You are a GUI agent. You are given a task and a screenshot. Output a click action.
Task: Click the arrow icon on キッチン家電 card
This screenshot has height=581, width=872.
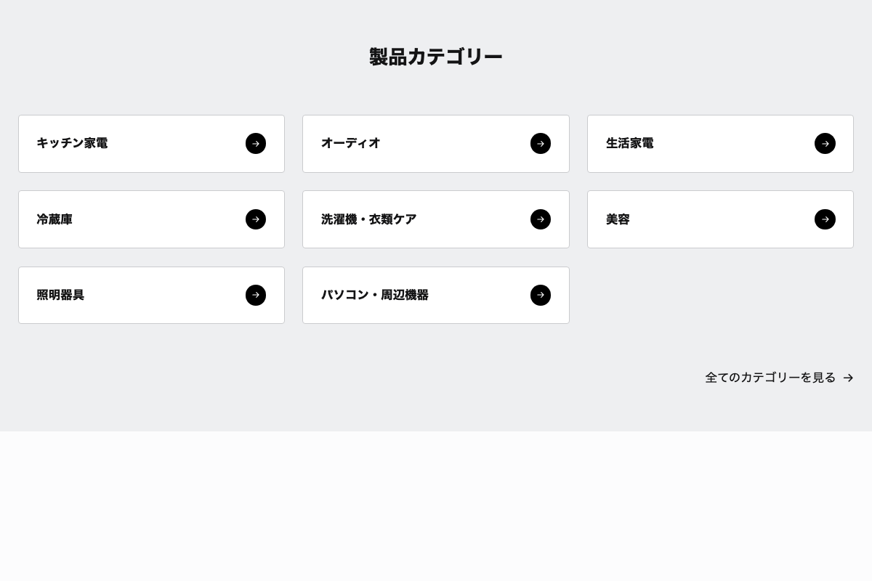coord(256,143)
